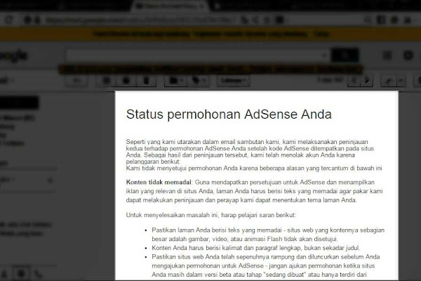
Task: Click bullet Konten Anda harus berisi kalimat
Action: pos(256,248)
